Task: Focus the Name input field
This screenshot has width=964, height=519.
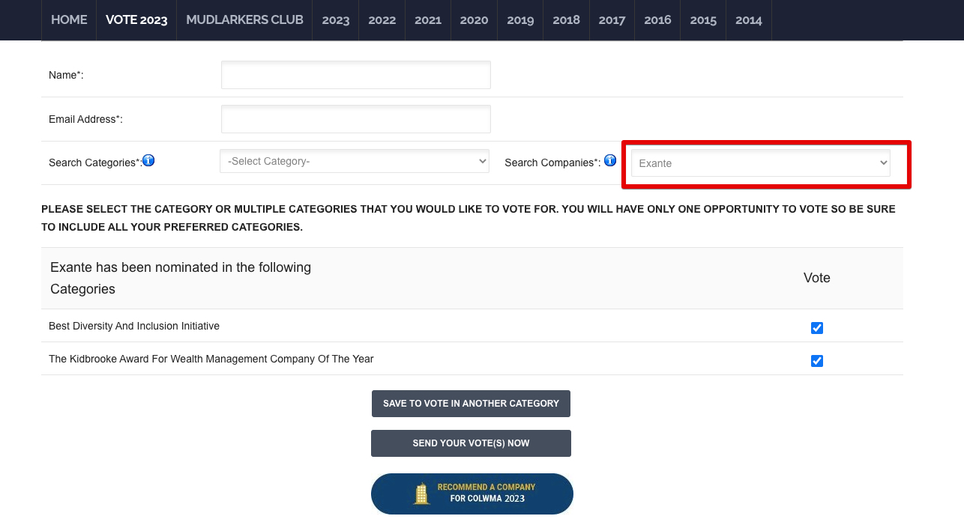Action: (356, 75)
